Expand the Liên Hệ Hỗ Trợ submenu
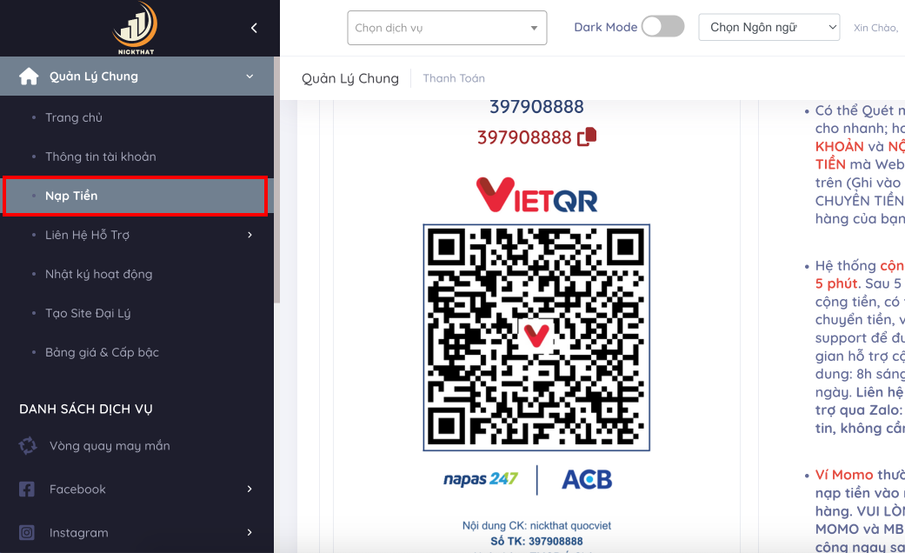The width and height of the screenshot is (905, 553). pyautogui.click(x=250, y=235)
